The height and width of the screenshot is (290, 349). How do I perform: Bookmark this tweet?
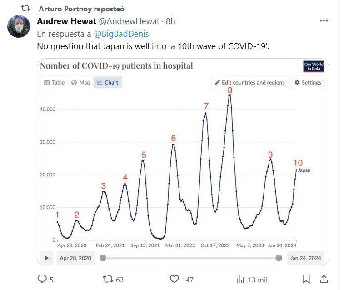(306, 279)
